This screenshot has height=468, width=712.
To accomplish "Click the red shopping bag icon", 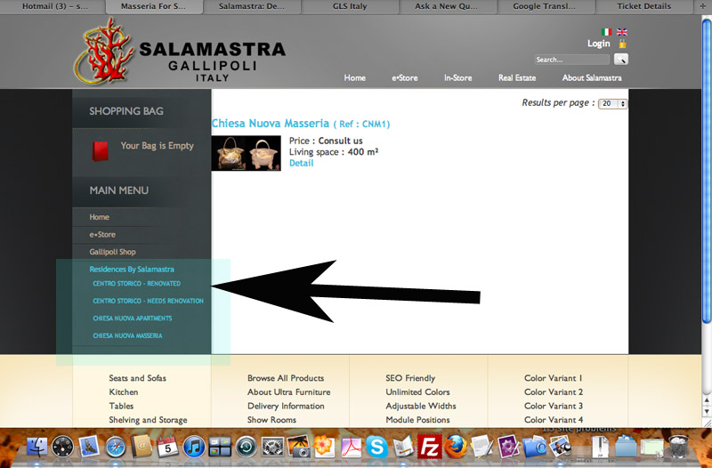I will (101, 150).
